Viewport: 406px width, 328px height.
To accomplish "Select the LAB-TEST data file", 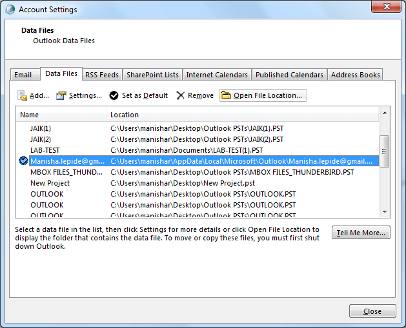I will (x=45, y=150).
